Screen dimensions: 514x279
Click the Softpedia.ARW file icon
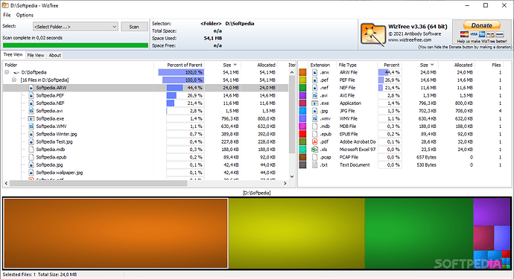31,88
